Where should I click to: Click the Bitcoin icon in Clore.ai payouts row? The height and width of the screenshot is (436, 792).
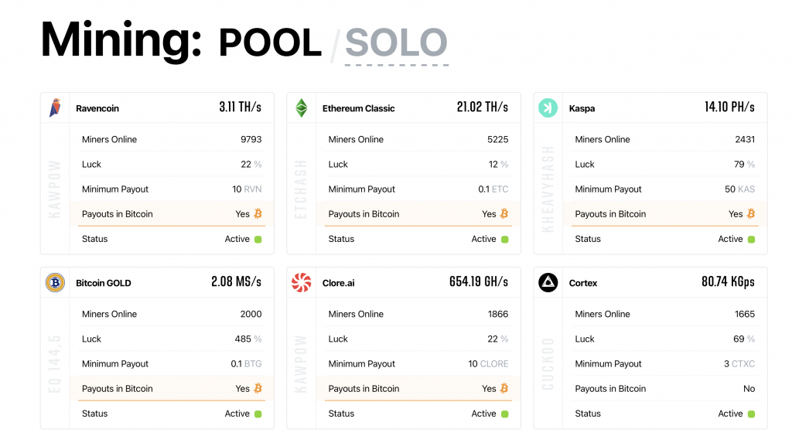[x=504, y=389]
